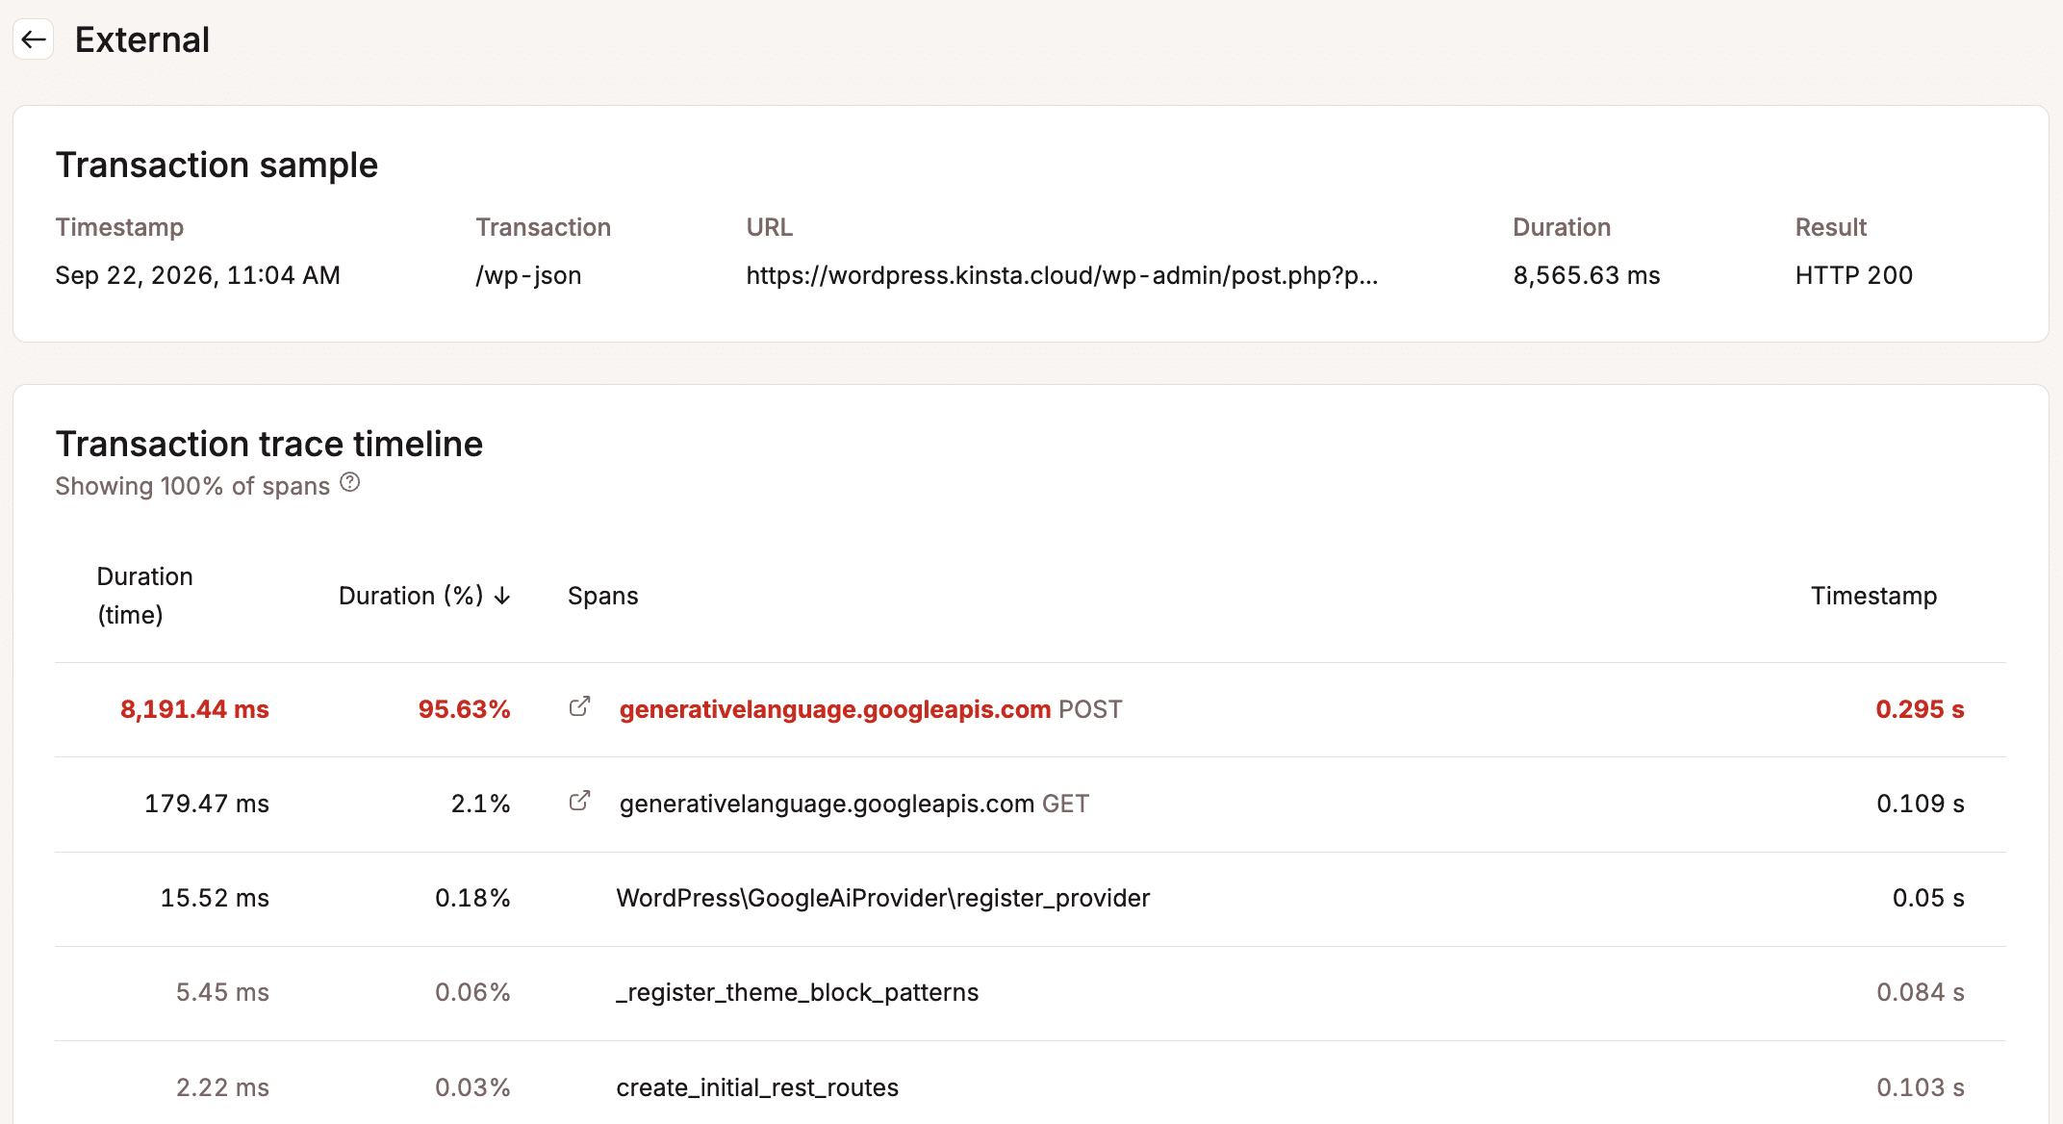Click the 5.45 ms duration value
2063x1124 pixels.
(x=222, y=992)
